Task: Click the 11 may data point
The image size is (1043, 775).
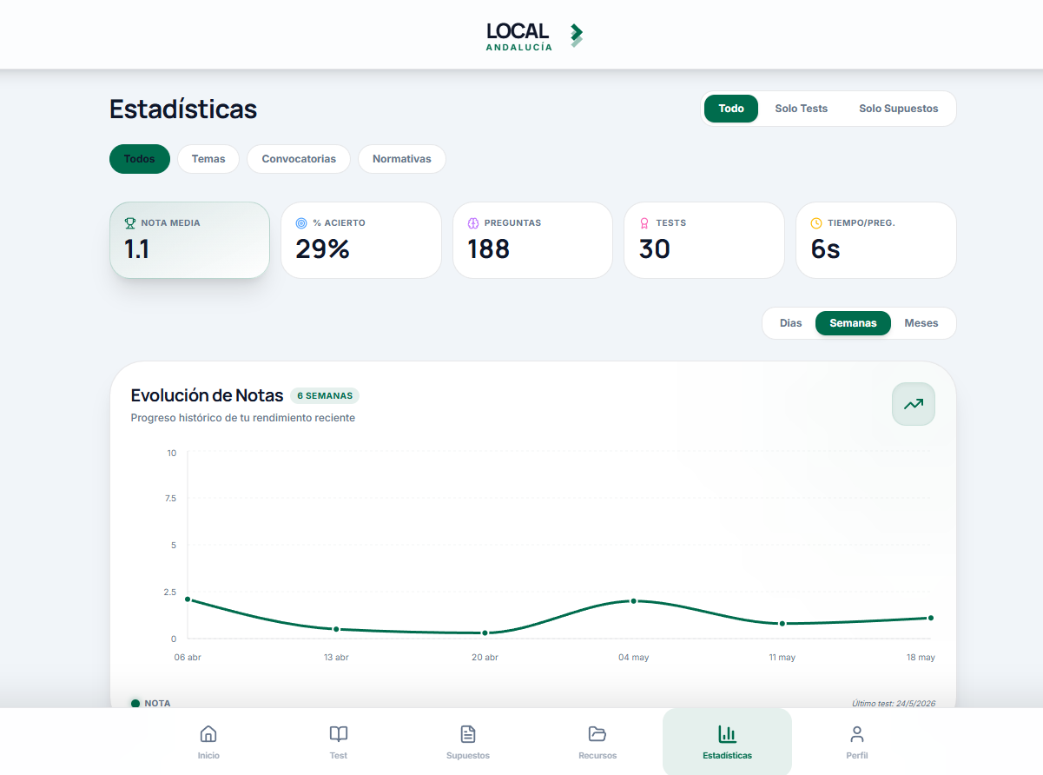Action: pos(782,624)
